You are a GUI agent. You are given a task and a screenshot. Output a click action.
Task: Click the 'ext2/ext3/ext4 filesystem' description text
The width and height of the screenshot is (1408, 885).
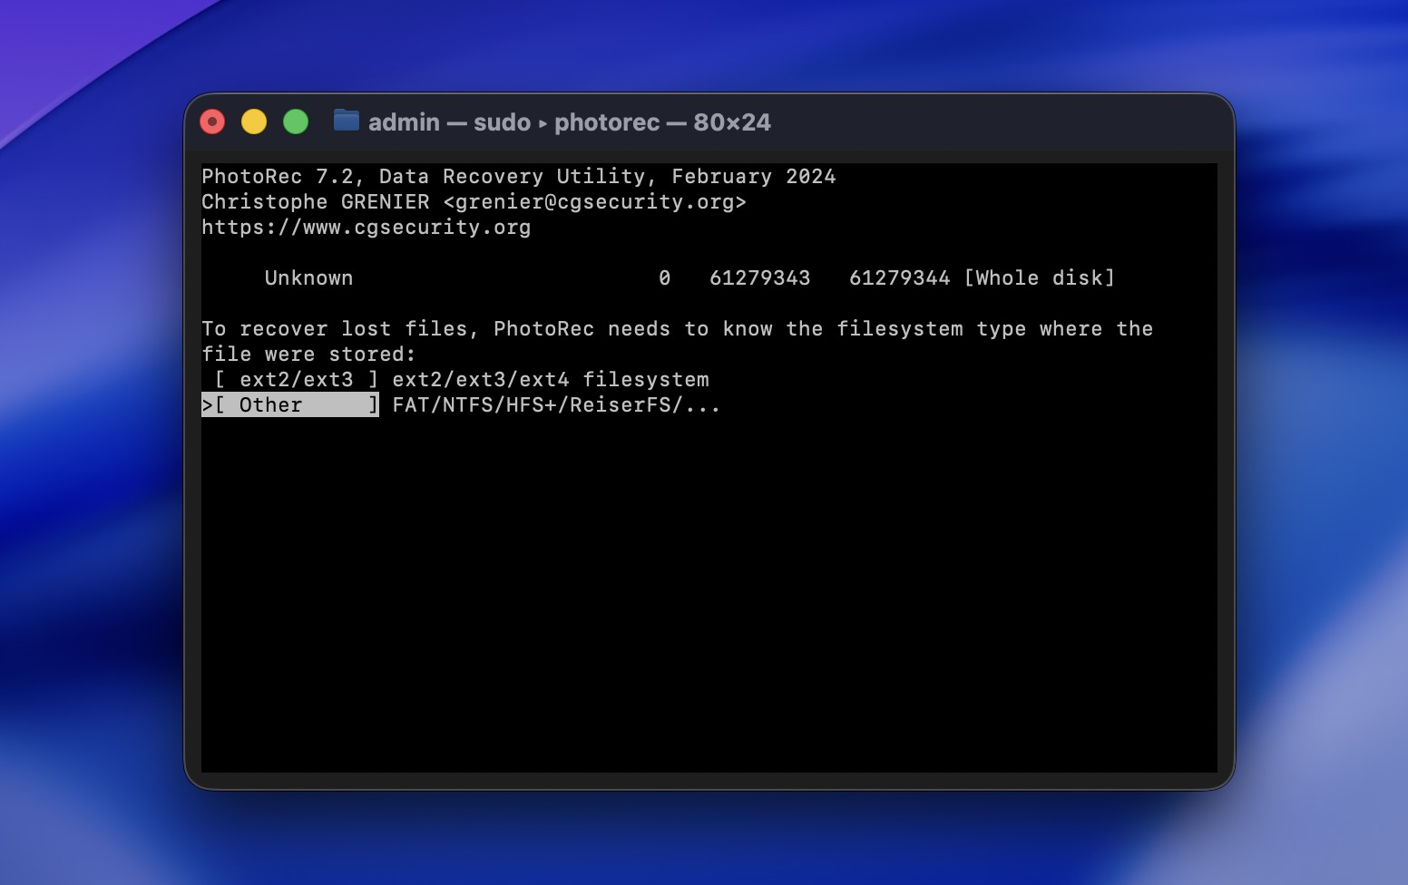tap(550, 380)
